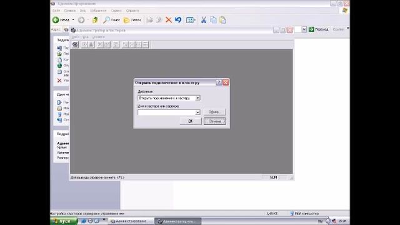Click the list view icon in Cluster Administrator toolbar
400x225 pixels.
pyautogui.click(x=138, y=44)
